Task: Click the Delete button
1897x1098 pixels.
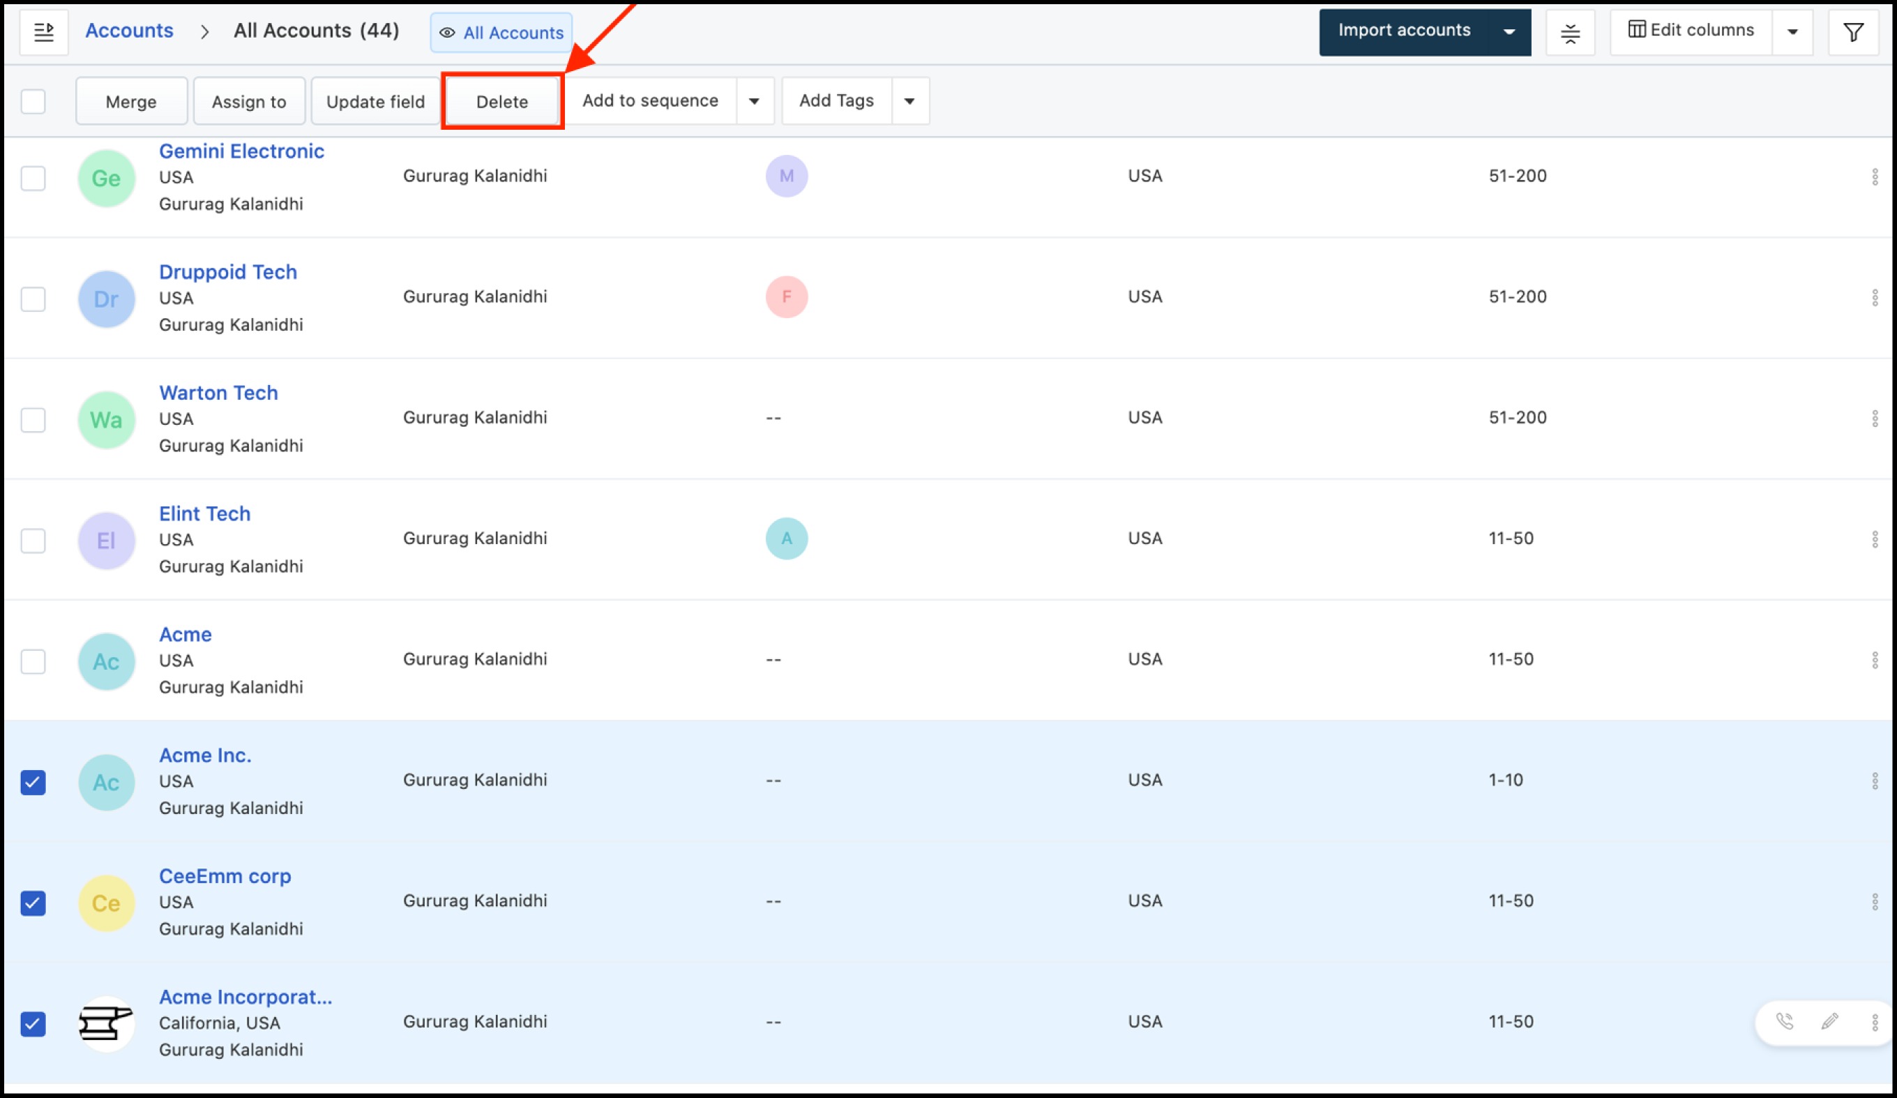Action: click(501, 102)
